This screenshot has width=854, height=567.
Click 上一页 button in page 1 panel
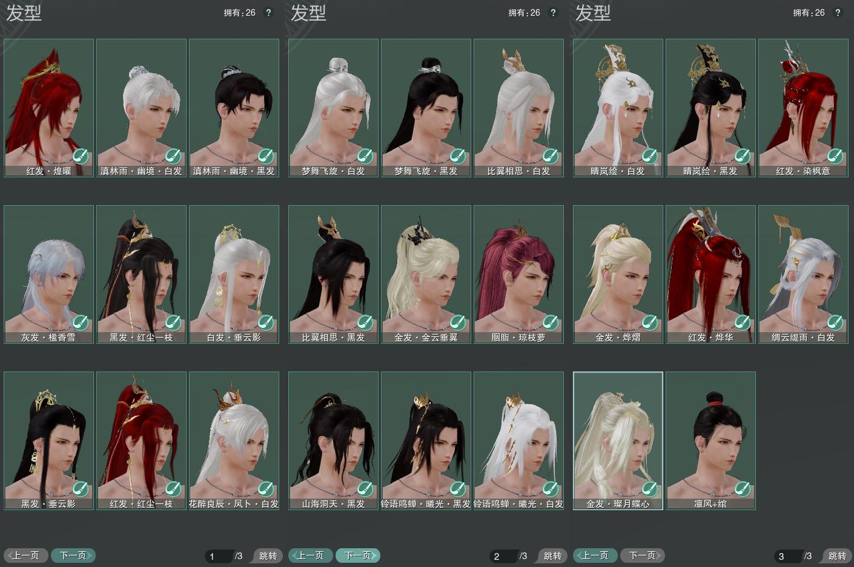pos(25,555)
